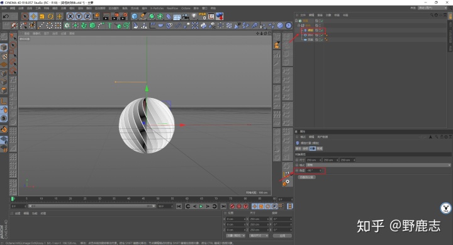
Task: Open the Camera object icon
Action: point(185,16)
